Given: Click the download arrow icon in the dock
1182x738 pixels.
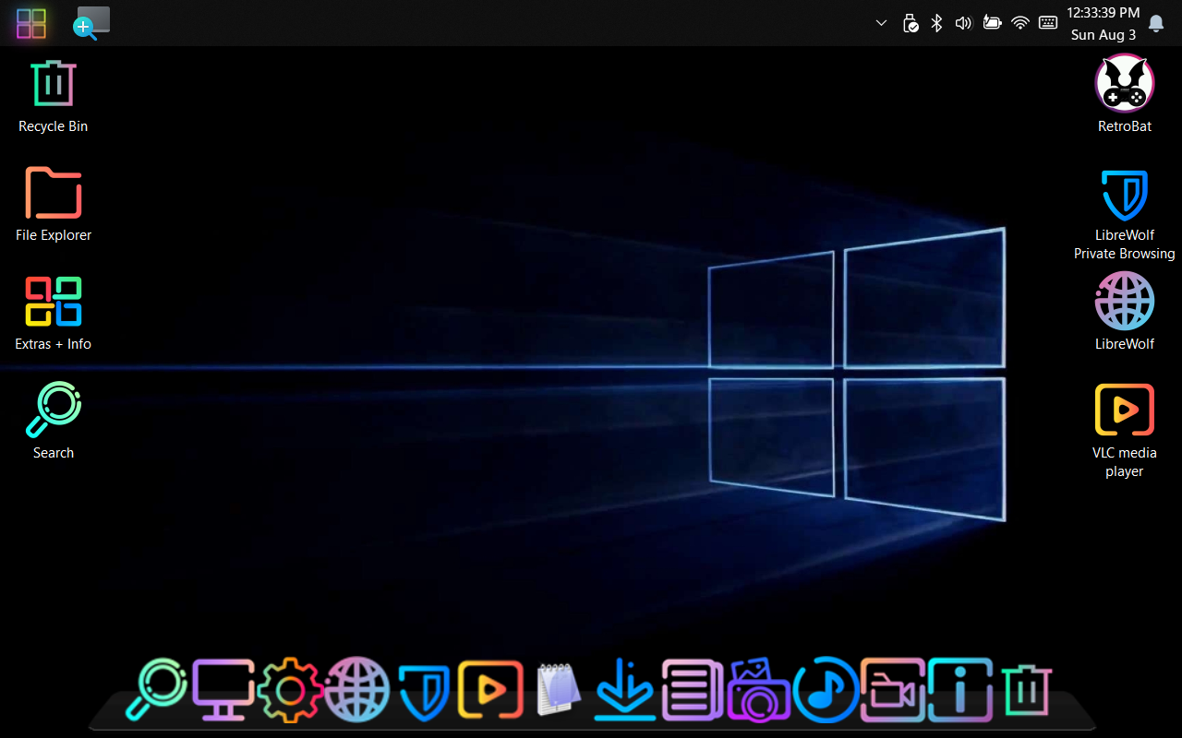Looking at the screenshot, I should coord(625,690).
